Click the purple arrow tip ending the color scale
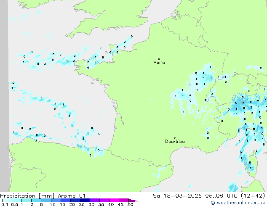The width and height of the screenshot is (267, 206). click(x=133, y=201)
